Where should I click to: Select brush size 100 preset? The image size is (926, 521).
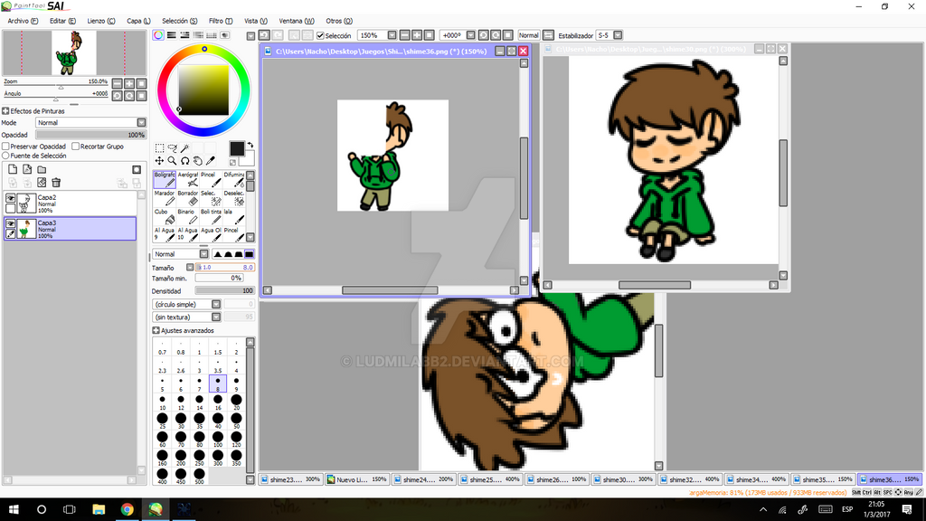218,439
